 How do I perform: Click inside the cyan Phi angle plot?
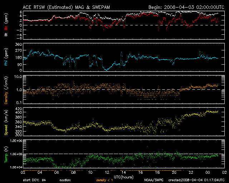pyautogui.click(x=124, y=57)
